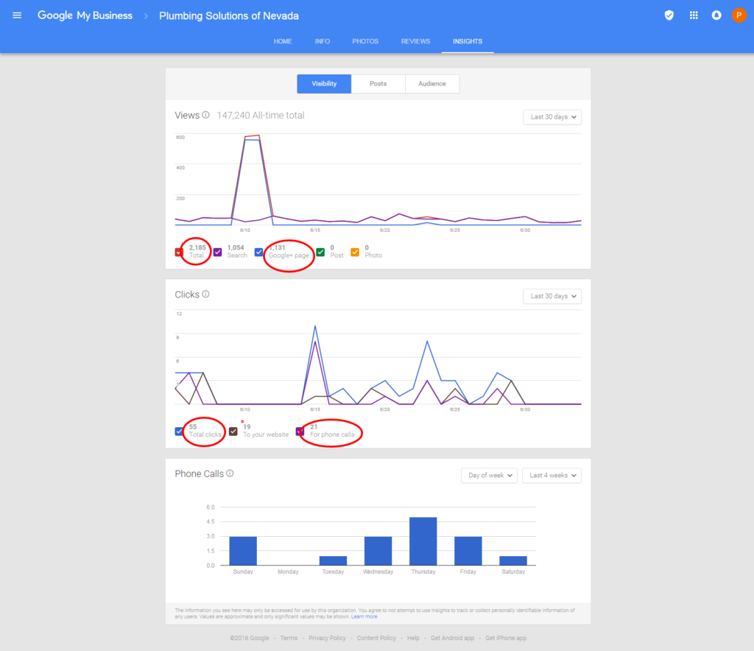
Task: Click the Saturday bar in Phone Calls chart
Action: (513, 560)
